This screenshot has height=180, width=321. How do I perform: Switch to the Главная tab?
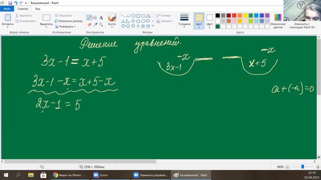tap(23, 9)
